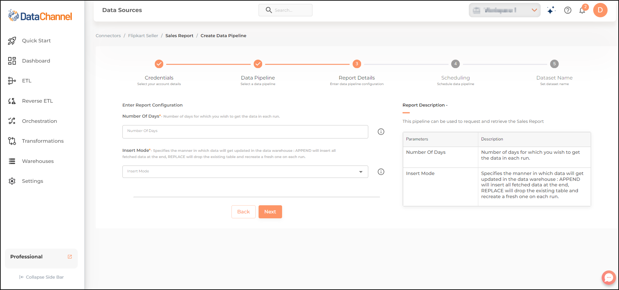Expand the Insert Mode dropdown
This screenshot has height=290, width=619.
[245, 172]
